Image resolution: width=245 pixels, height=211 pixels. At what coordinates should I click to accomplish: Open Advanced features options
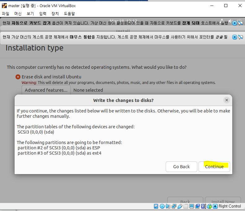46,90
